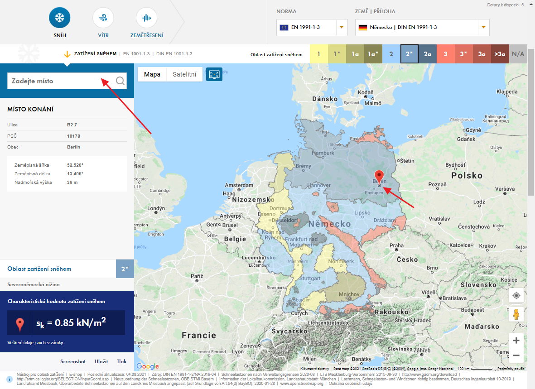The width and height of the screenshot is (535, 389).
Task: Open Nástroj pro oblasti zatížení link
Action: click(x=40, y=375)
